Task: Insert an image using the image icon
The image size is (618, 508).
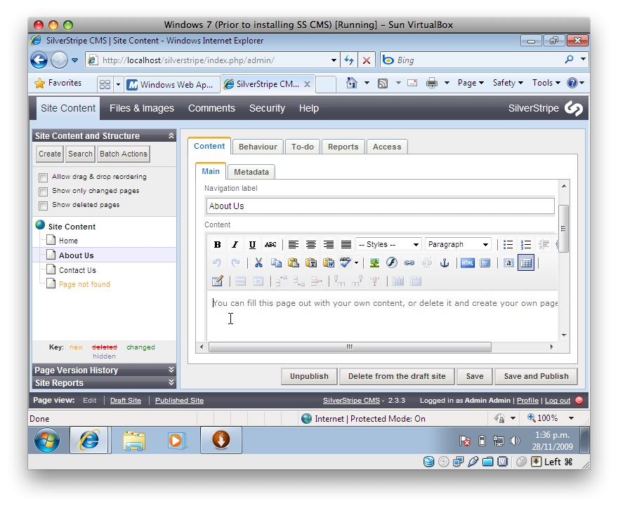Action: [x=374, y=263]
